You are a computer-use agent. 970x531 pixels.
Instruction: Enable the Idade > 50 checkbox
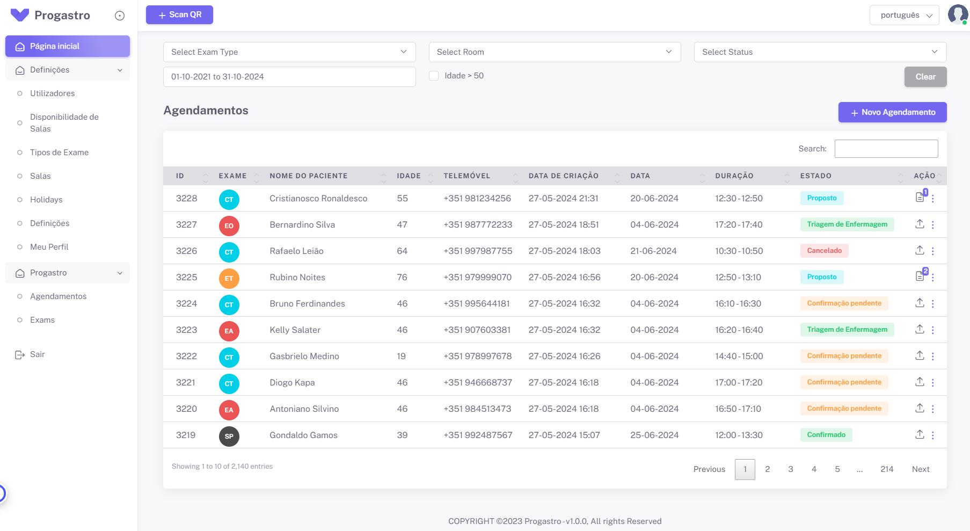click(434, 76)
